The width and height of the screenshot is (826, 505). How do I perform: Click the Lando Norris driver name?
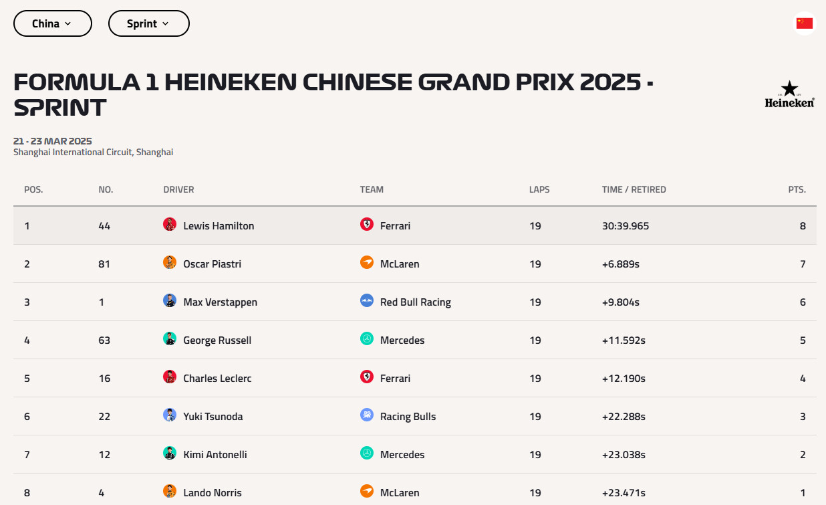click(x=212, y=493)
